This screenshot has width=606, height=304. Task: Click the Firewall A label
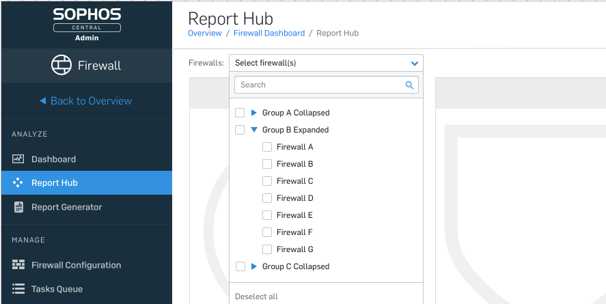pos(294,147)
